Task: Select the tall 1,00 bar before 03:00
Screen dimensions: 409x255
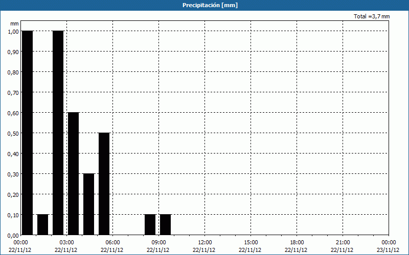Action: tap(58, 133)
